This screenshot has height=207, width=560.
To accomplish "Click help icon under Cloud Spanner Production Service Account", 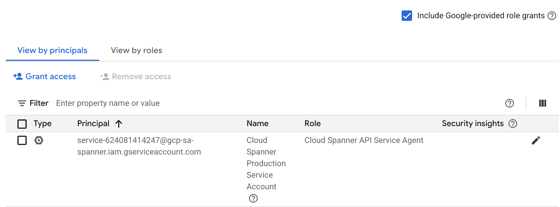I will pyautogui.click(x=253, y=199).
